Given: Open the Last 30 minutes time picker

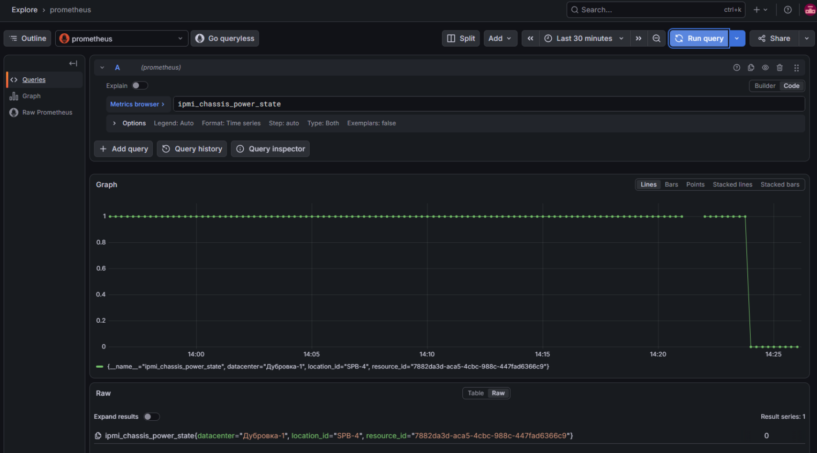Looking at the screenshot, I should [584, 39].
